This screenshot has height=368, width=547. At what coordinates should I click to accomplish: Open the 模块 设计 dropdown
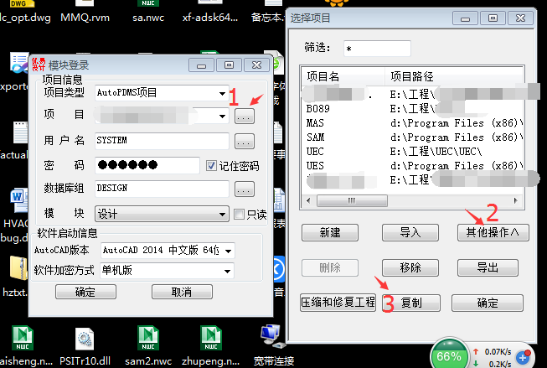pyautogui.click(x=223, y=214)
